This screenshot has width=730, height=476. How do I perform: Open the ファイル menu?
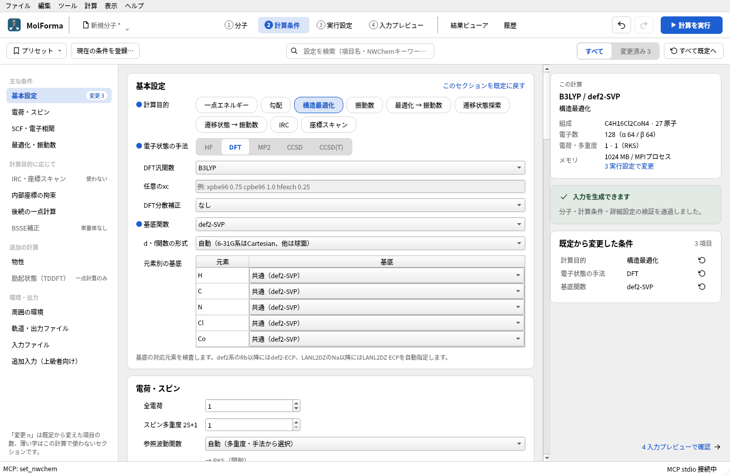[18, 6]
